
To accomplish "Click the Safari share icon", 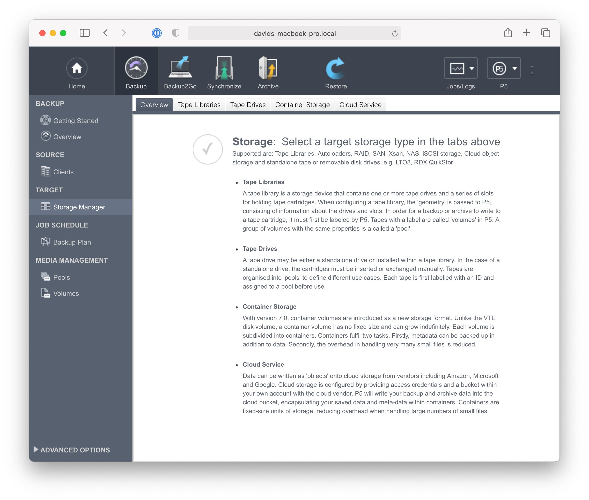I will [508, 33].
